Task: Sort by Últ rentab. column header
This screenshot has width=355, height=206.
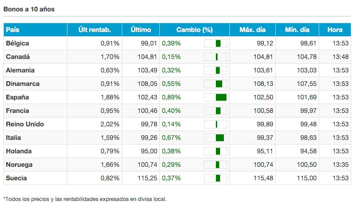Action: (x=94, y=30)
